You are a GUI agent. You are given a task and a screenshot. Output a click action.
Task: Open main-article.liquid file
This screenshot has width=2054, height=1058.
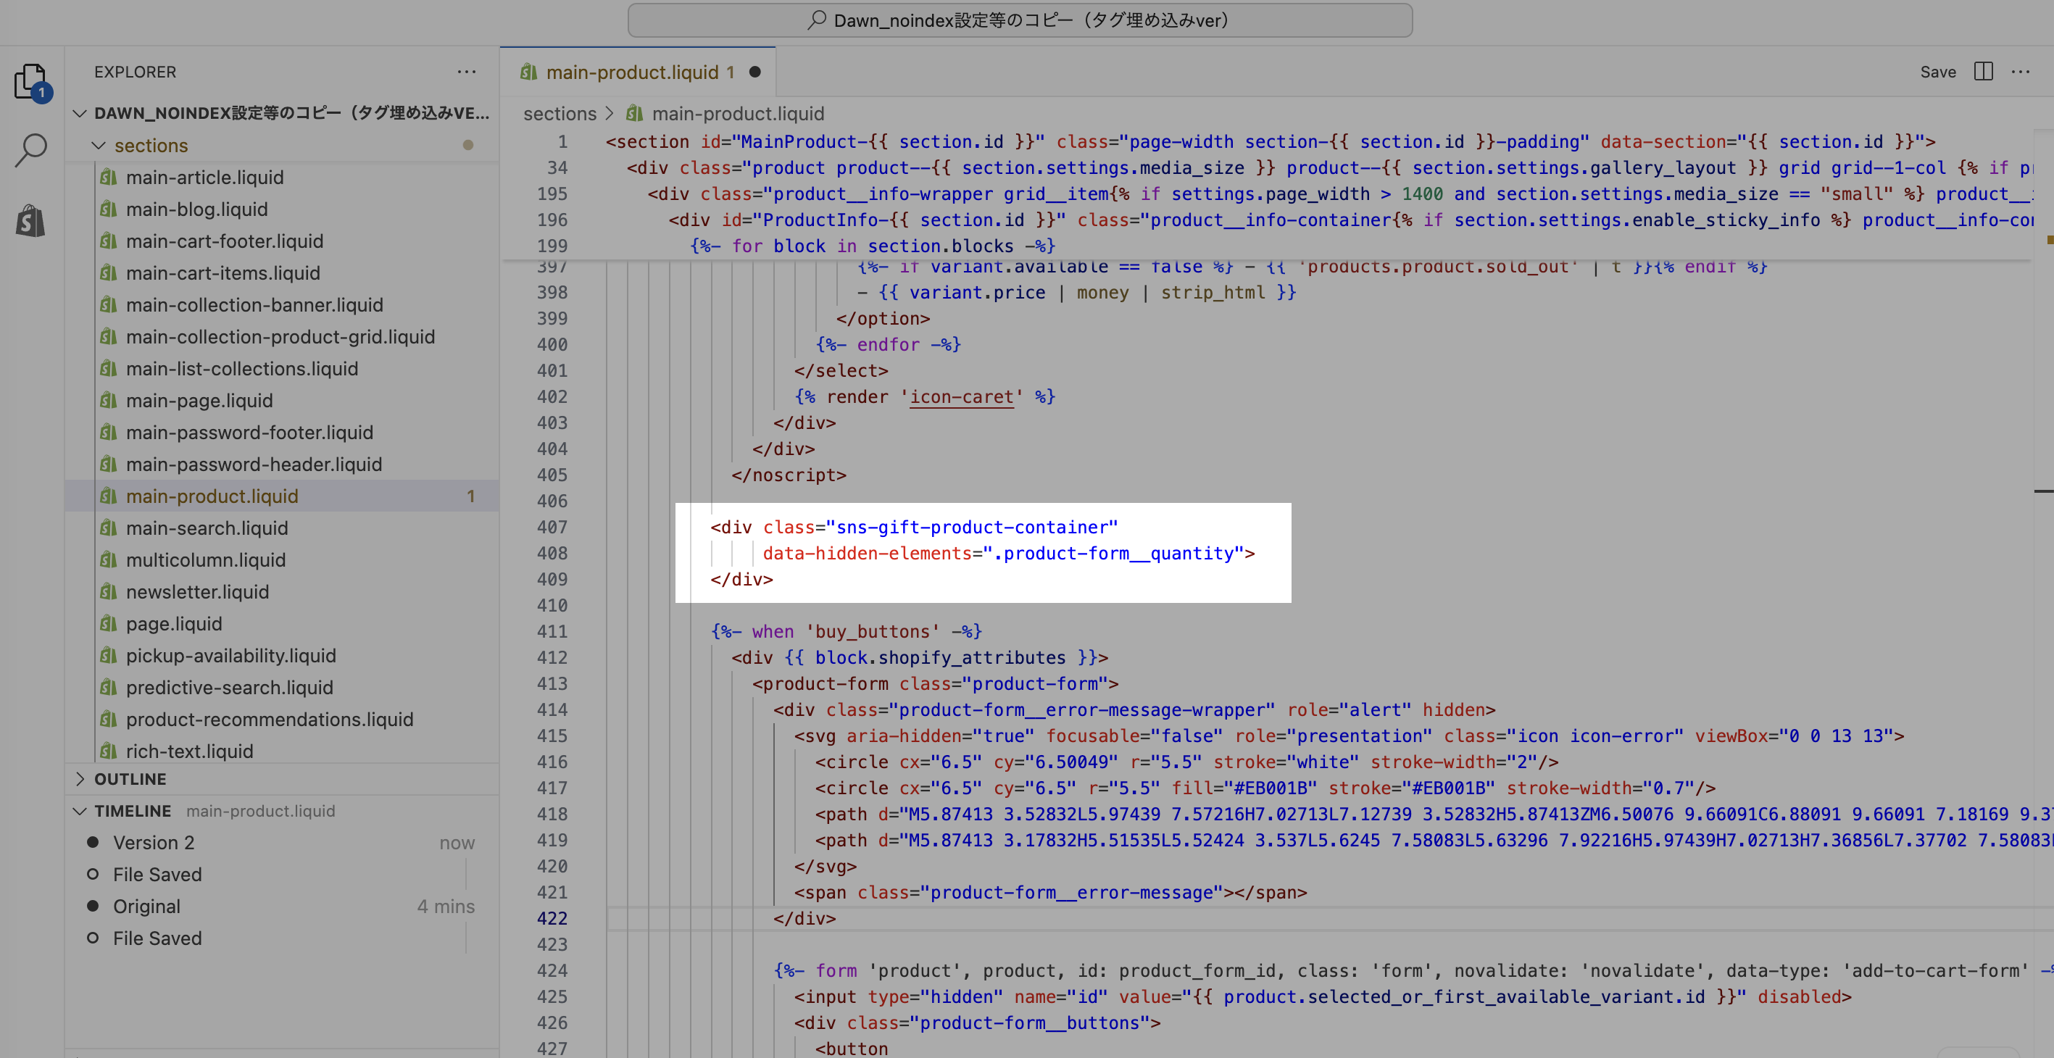205,177
